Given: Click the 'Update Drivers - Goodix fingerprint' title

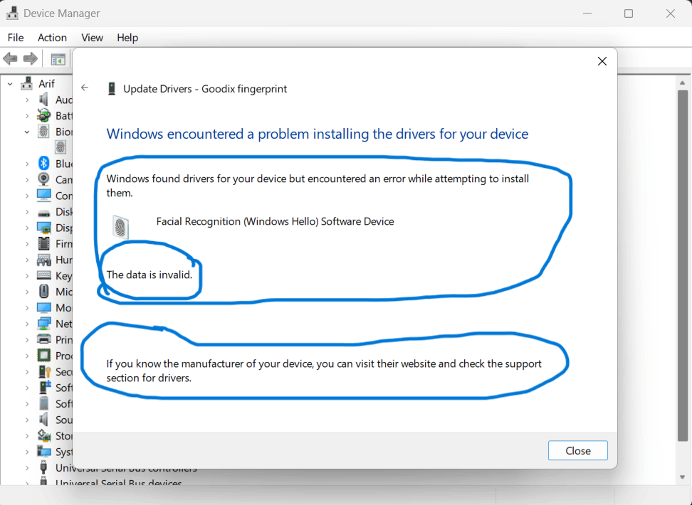Looking at the screenshot, I should point(205,89).
